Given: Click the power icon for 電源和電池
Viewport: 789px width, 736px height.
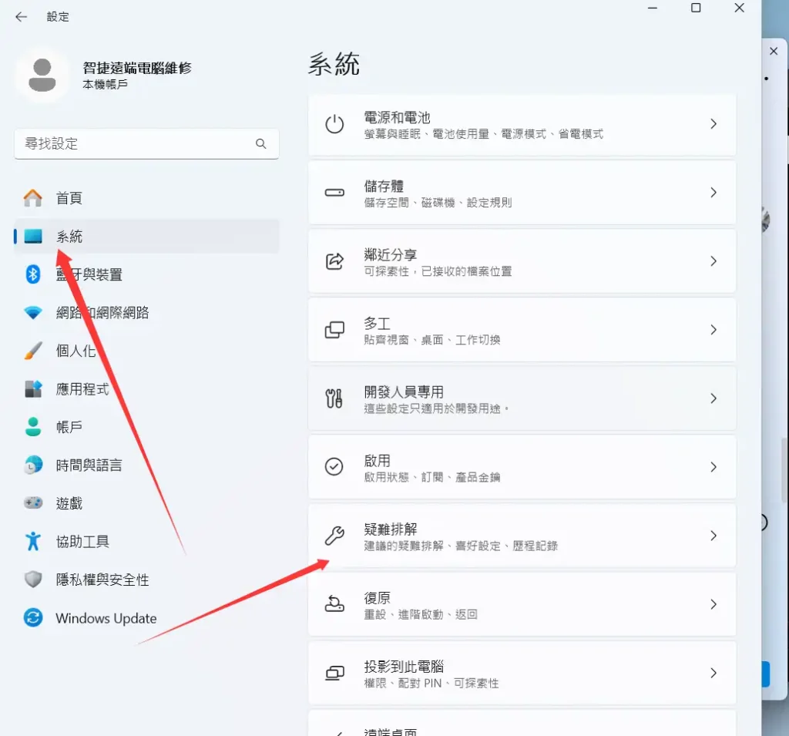Looking at the screenshot, I should pyautogui.click(x=334, y=124).
